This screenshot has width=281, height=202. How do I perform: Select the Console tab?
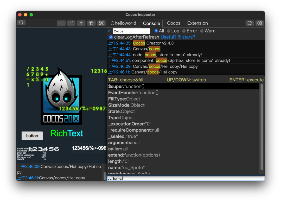pos(151,23)
